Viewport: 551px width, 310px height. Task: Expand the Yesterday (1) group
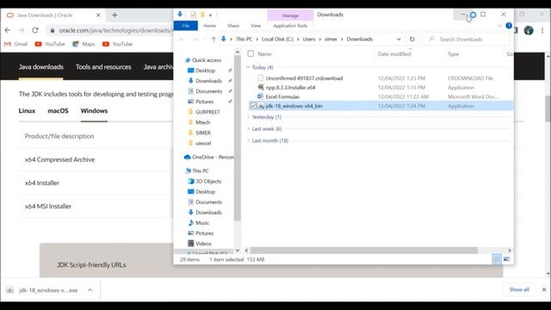coord(248,117)
